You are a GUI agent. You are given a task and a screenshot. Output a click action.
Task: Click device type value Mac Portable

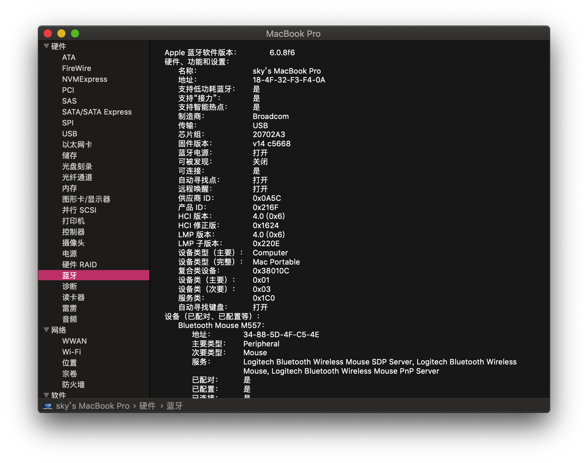coord(276,262)
